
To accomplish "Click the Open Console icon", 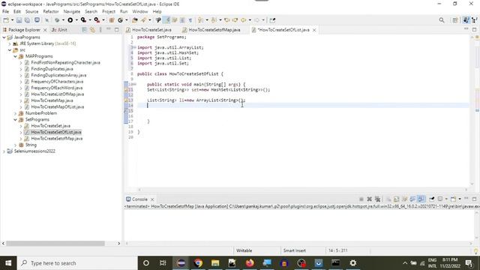I will 453,199.
